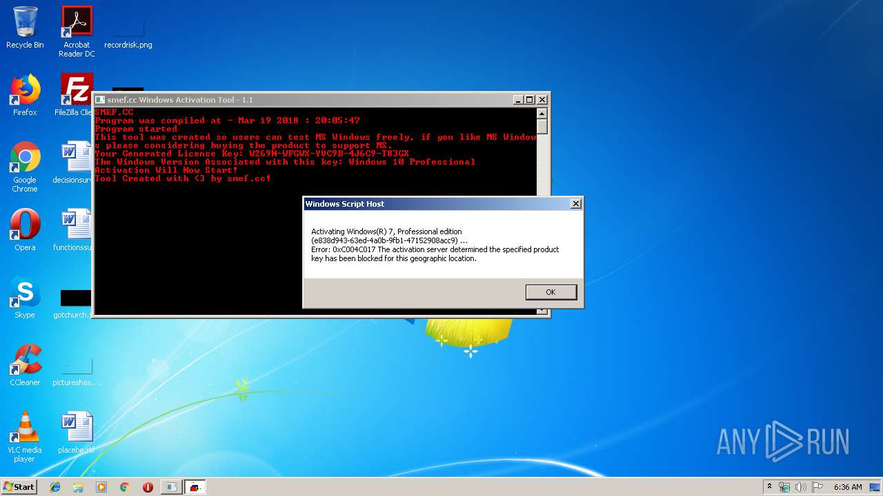
Task: Open Windows Media Player from the taskbar
Action: [101, 487]
